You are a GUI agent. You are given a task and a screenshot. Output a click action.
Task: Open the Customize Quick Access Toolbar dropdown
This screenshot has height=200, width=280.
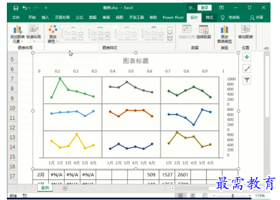coord(46,8)
